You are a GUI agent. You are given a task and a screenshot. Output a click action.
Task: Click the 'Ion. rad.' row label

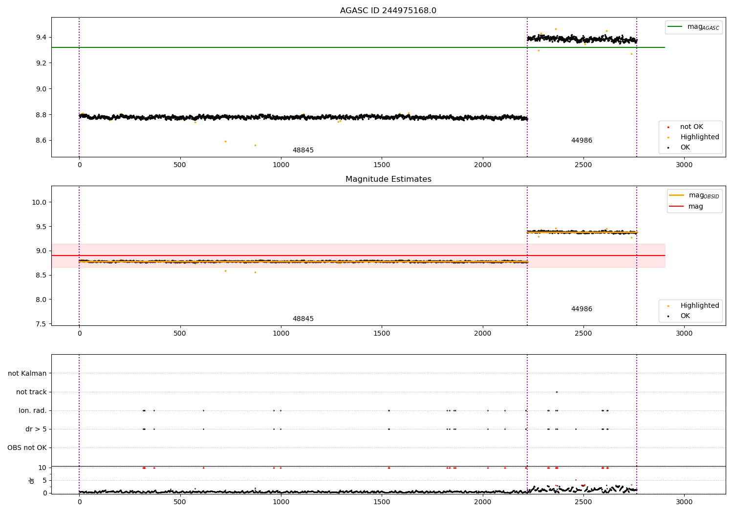33,410
